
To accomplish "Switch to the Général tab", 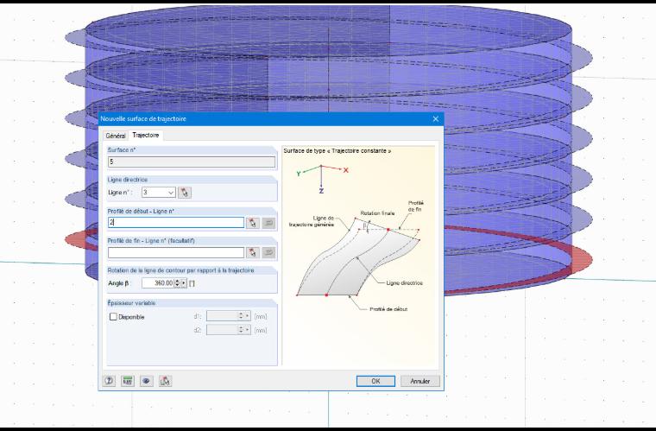I will [116, 136].
